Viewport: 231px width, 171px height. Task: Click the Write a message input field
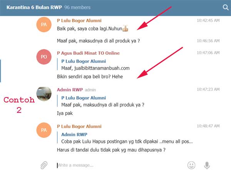pos(119,165)
